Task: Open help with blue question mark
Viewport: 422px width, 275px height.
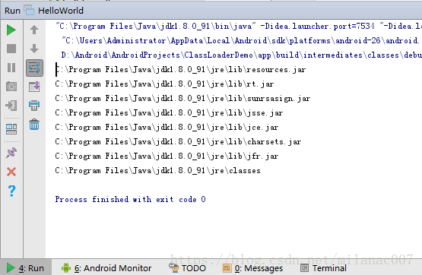Action: tap(11, 191)
